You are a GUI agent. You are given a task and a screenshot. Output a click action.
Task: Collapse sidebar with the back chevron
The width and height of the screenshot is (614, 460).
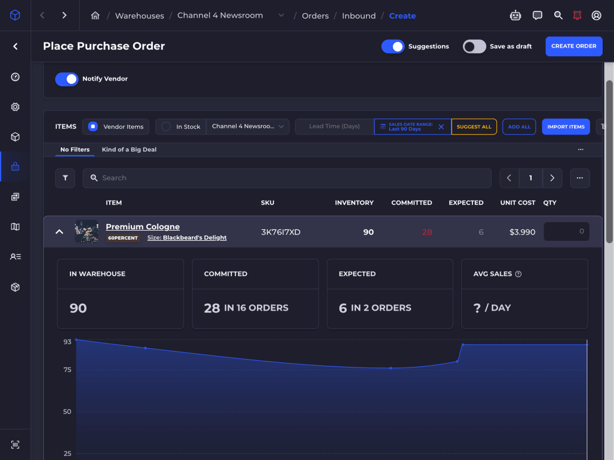tap(15, 46)
